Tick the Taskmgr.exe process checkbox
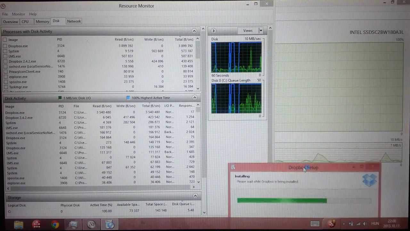Screen dimensions: 410x231 coord(5,87)
